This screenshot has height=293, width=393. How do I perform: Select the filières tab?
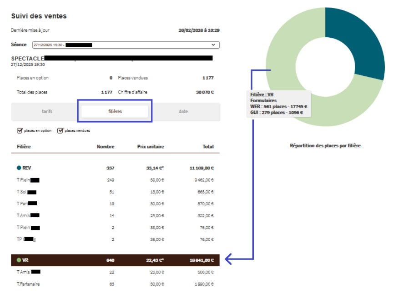tap(115, 112)
